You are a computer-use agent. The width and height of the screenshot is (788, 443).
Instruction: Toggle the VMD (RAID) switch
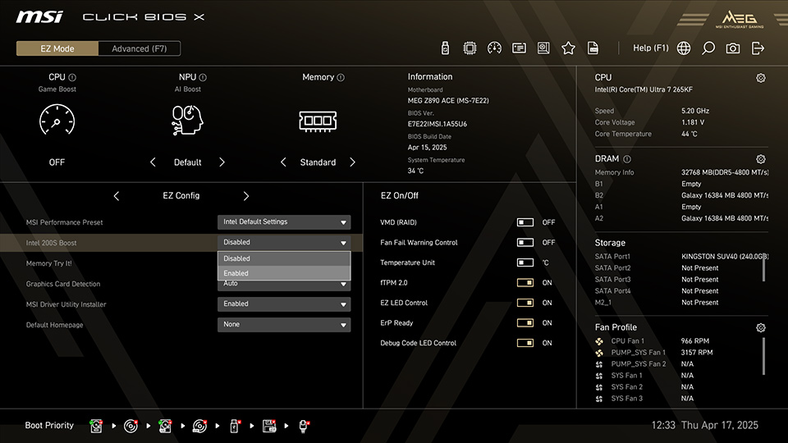click(525, 222)
